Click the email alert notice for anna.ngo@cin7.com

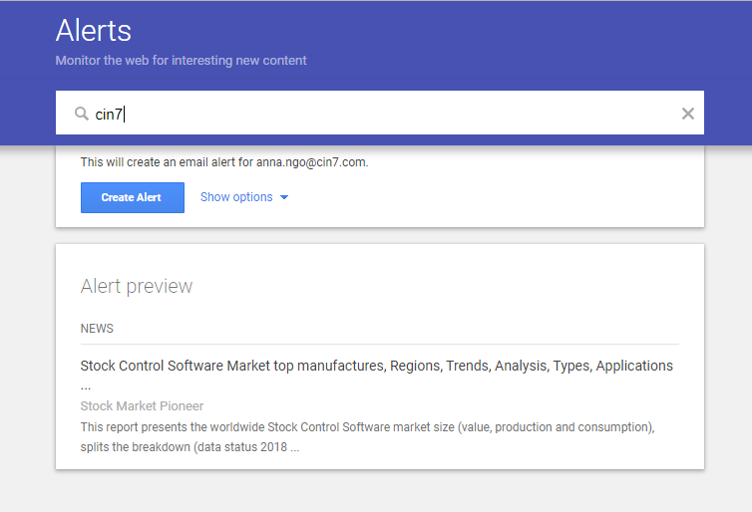coord(224,162)
